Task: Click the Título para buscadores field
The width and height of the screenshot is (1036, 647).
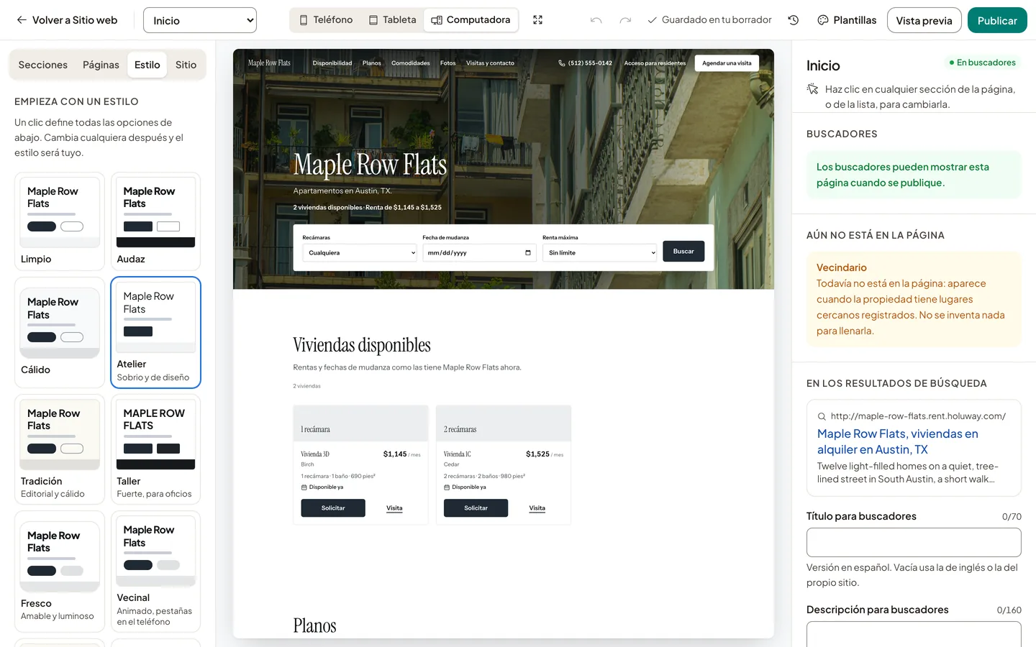Action: (914, 543)
